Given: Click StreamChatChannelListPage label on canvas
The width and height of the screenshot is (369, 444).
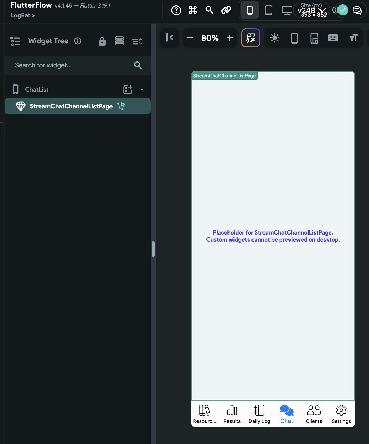Looking at the screenshot, I should [224, 76].
